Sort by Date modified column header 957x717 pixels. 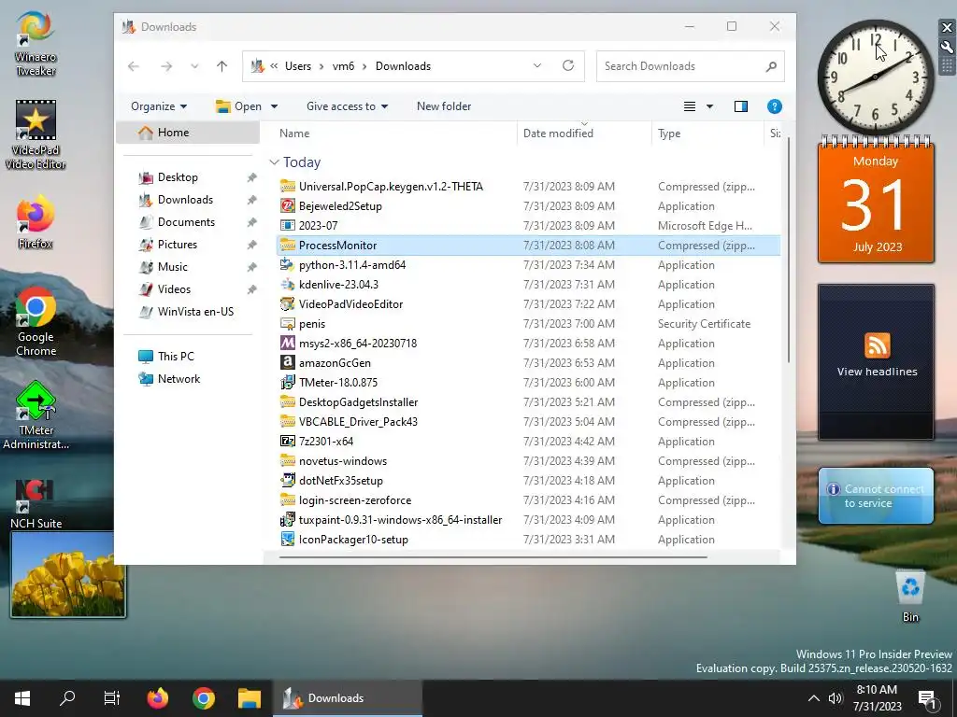pyautogui.click(x=584, y=134)
